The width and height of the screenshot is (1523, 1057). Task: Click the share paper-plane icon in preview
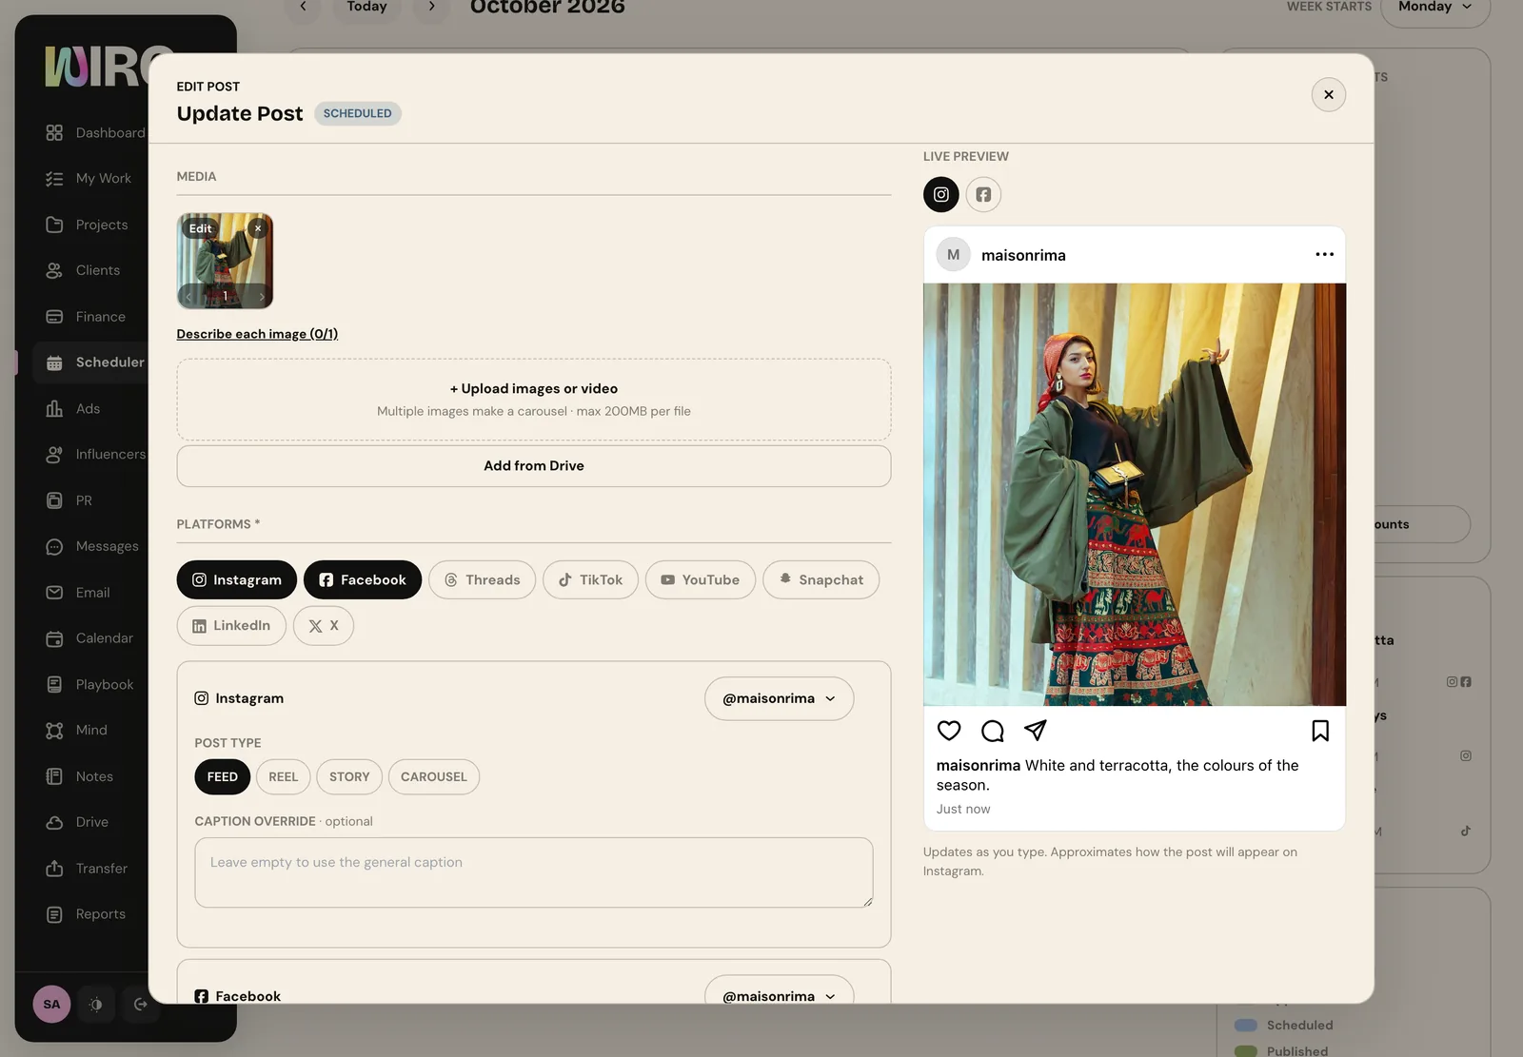pyautogui.click(x=1035, y=731)
